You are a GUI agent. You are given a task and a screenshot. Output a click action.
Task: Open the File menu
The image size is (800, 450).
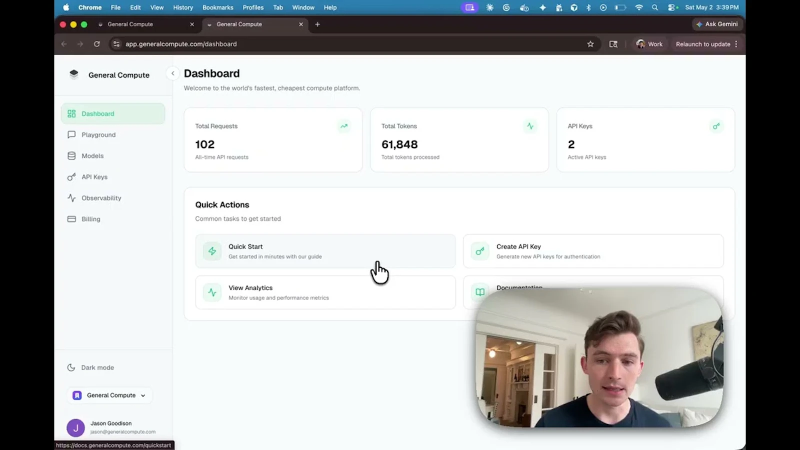click(x=115, y=7)
